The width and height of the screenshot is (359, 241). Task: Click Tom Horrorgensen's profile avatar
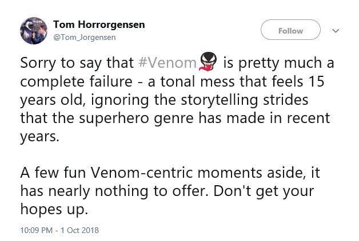pyautogui.click(x=34, y=31)
